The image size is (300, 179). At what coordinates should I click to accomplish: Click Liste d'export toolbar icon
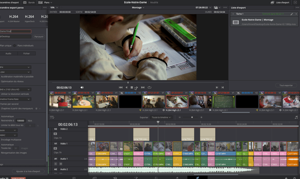(272, 2)
